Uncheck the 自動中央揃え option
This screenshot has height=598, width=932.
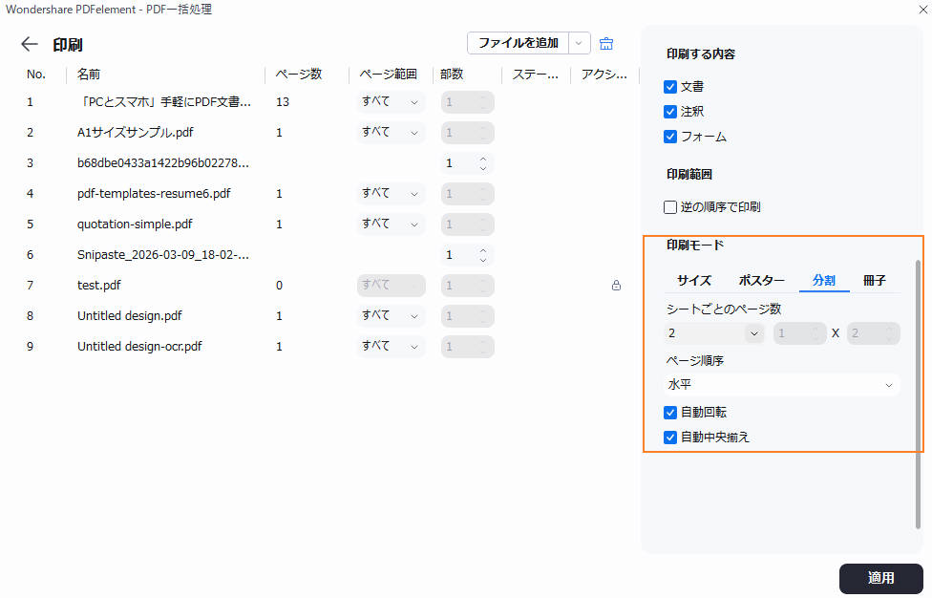[670, 438]
